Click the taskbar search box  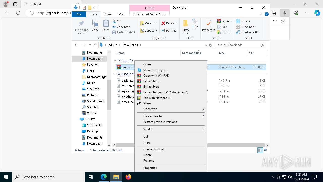coord(48,177)
